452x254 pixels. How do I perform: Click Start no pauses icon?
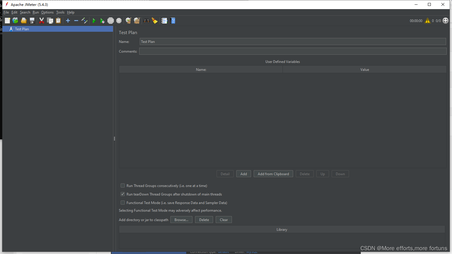[x=102, y=21]
